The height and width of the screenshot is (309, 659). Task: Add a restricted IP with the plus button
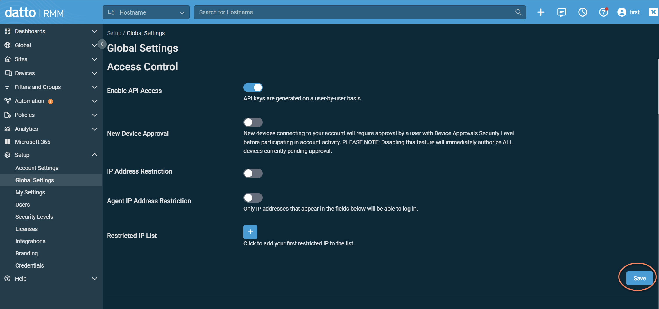pyautogui.click(x=250, y=232)
